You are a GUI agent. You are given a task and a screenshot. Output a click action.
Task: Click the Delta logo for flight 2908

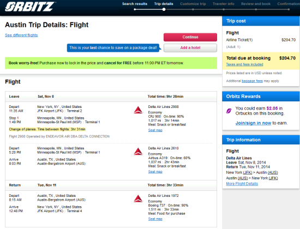click(x=138, y=110)
